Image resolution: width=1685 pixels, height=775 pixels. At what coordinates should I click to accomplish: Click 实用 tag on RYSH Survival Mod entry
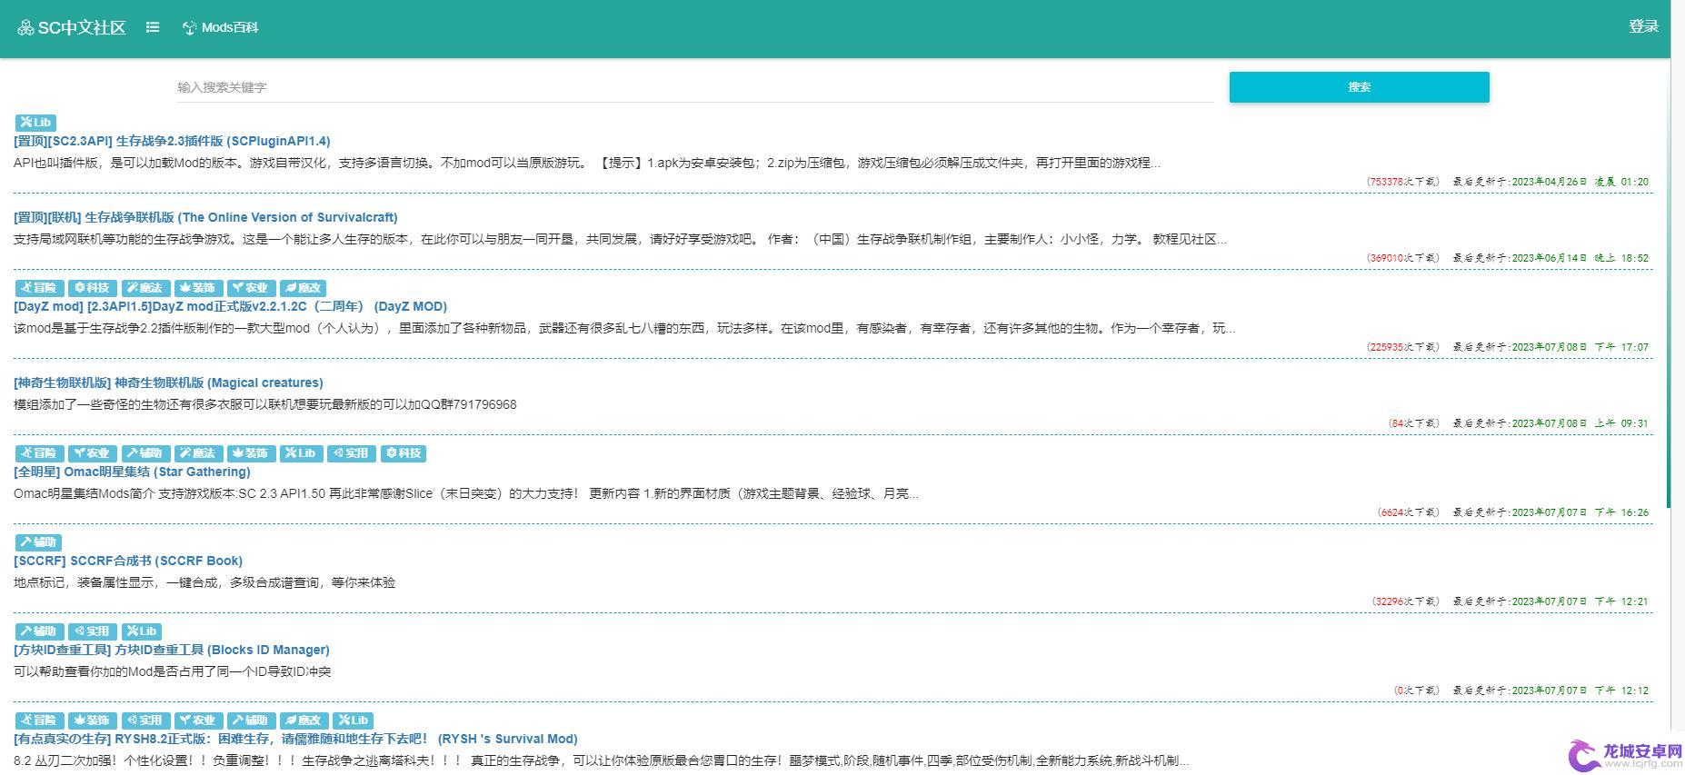pos(145,720)
